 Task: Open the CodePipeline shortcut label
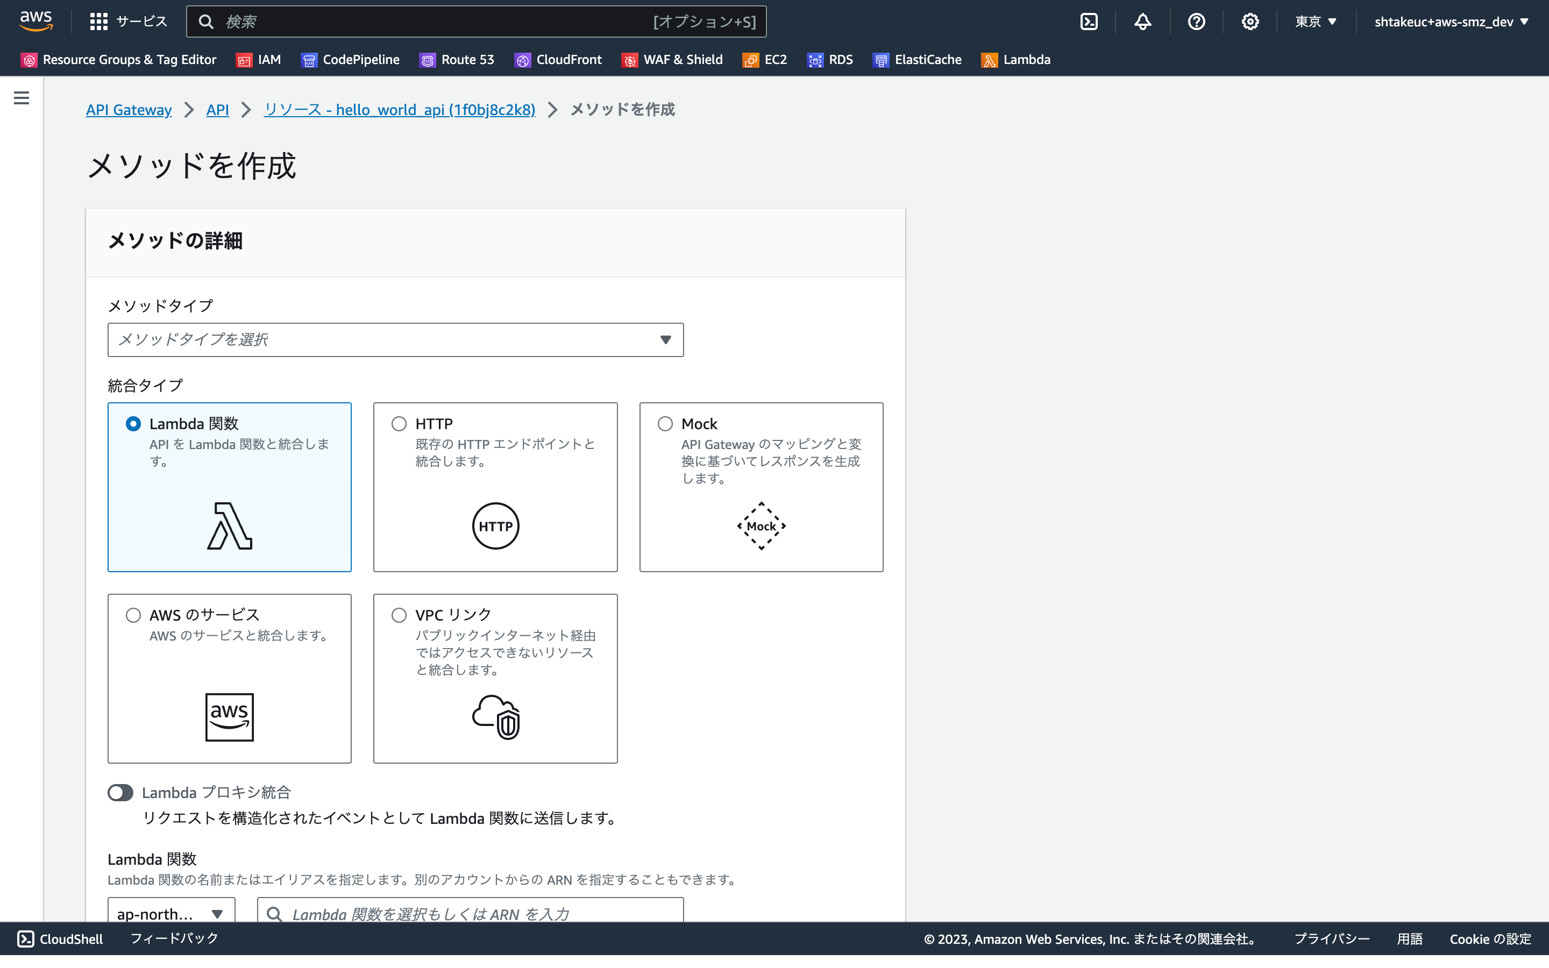tap(361, 60)
